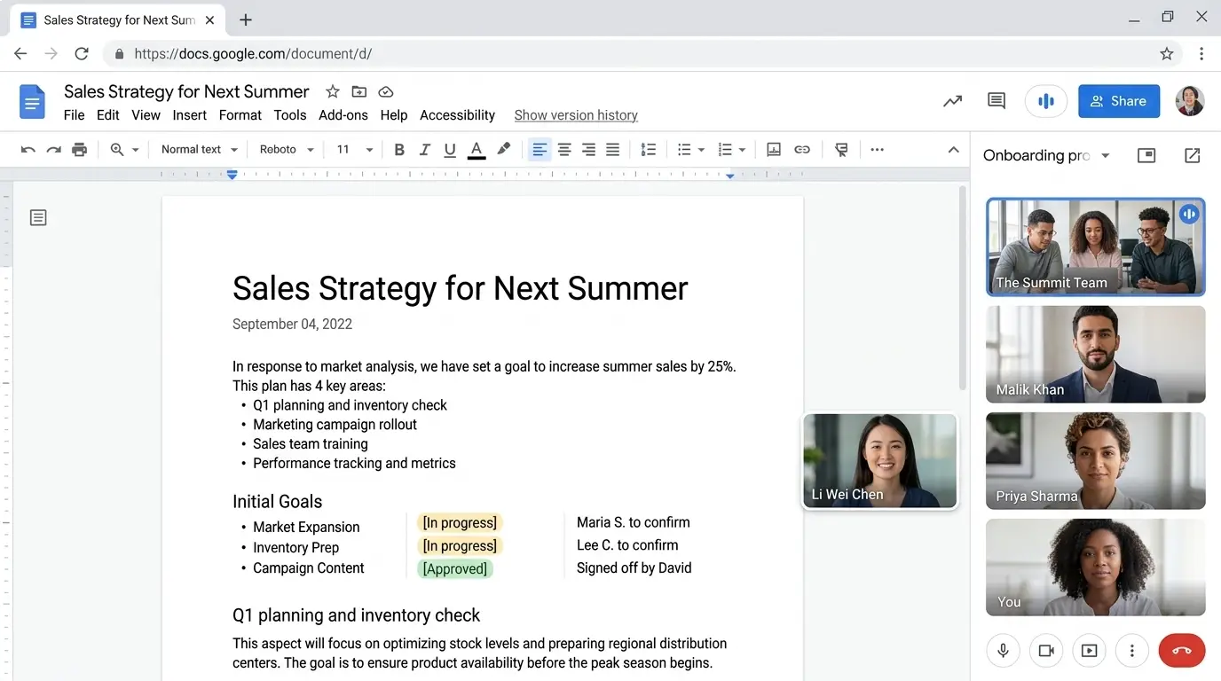Leave the call with red button
Image resolution: width=1221 pixels, height=681 pixels.
[x=1182, y=651]
